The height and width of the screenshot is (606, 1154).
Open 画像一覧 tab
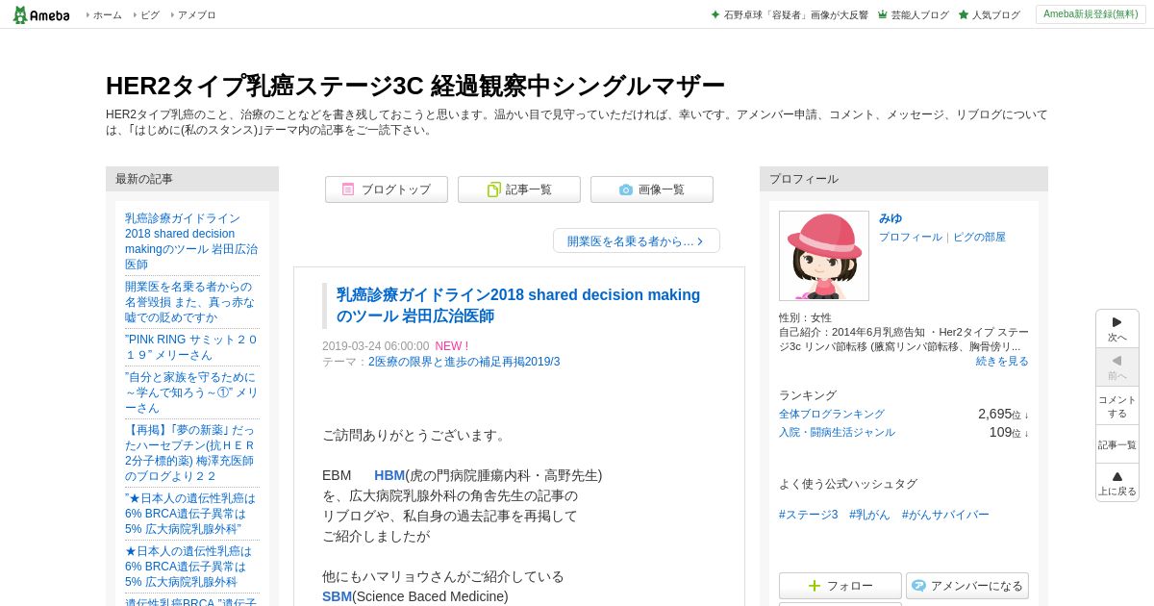pos(652,189)
